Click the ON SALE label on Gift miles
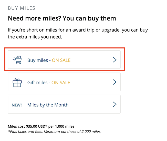 61,83
